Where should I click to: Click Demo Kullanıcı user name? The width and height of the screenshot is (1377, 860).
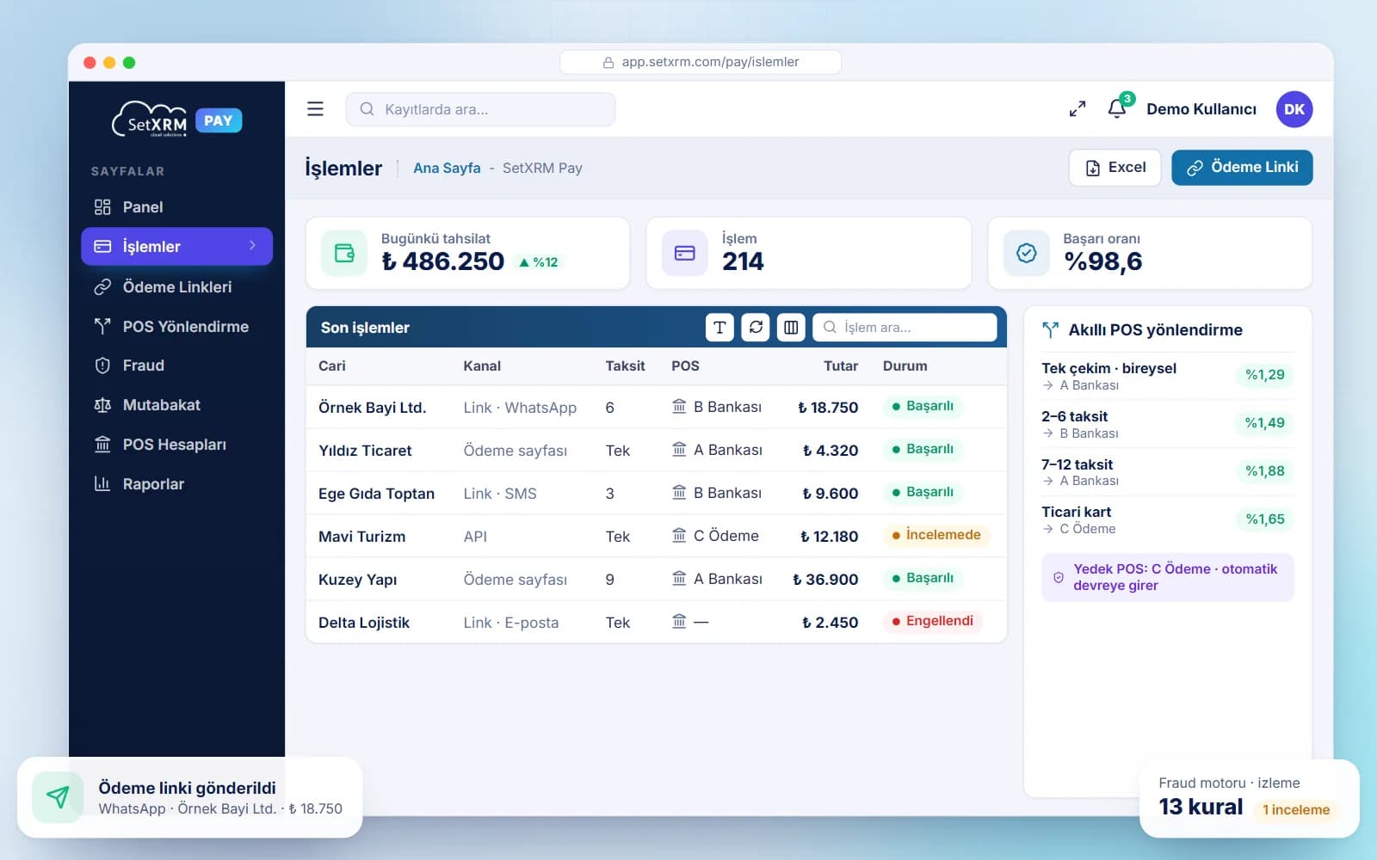tap(1201, 109)
